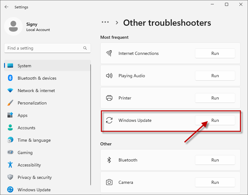
Task: Open Windows Update in sidebar
Action: click(x=47, y=190)
